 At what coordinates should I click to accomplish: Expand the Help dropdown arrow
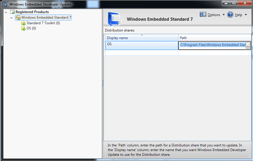pyautogui.click(x=246, y=15)
